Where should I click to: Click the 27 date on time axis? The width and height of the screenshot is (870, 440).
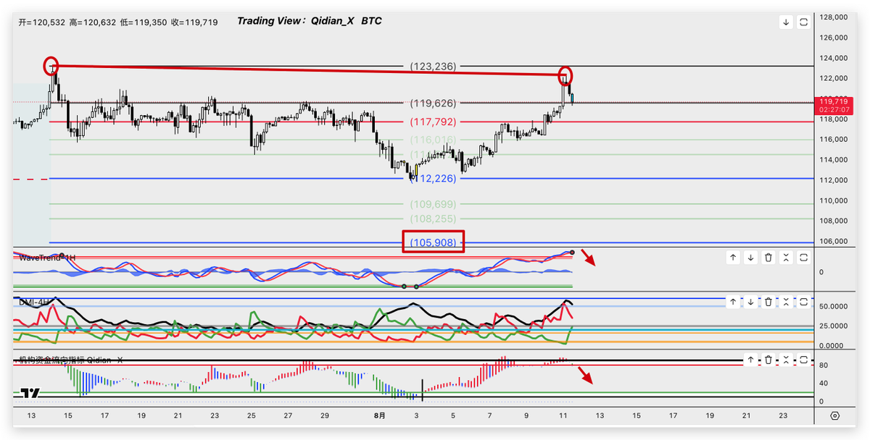[x=289, y=416]
